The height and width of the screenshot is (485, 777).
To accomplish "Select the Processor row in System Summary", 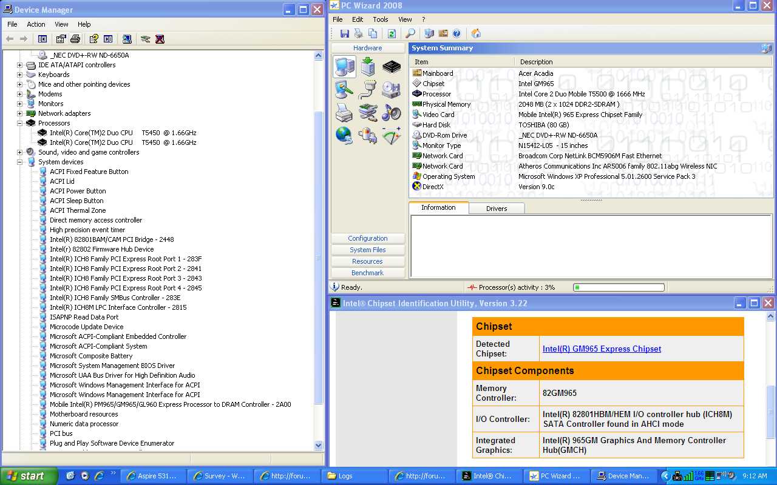I will (x=592, y=94).
